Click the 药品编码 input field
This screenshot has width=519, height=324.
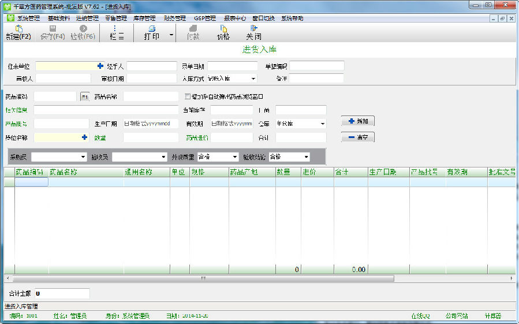(x=55, y=96)
